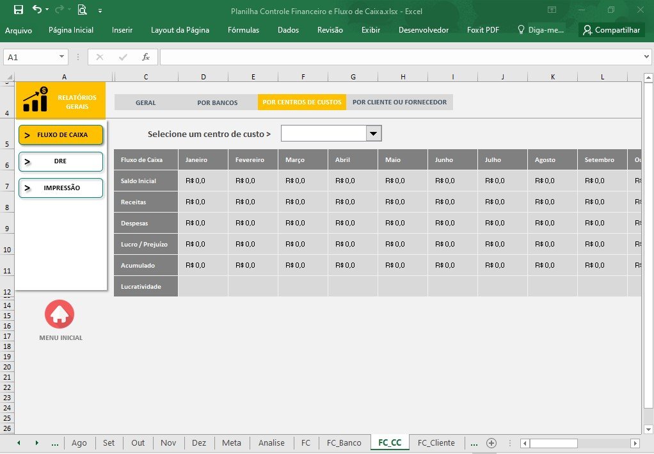Click horizontal scrollbar right arrow

point(635,443)
